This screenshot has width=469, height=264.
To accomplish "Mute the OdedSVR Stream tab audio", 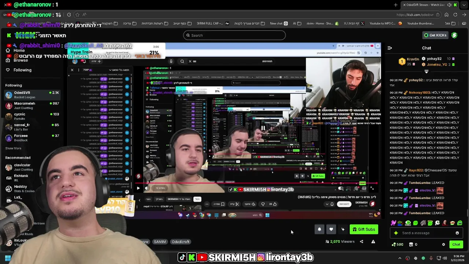I will point(449,5).
